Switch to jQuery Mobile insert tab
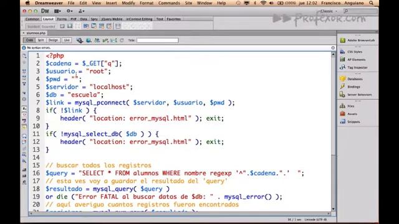The width and height of the screenshot is (399, 224). 112,19
